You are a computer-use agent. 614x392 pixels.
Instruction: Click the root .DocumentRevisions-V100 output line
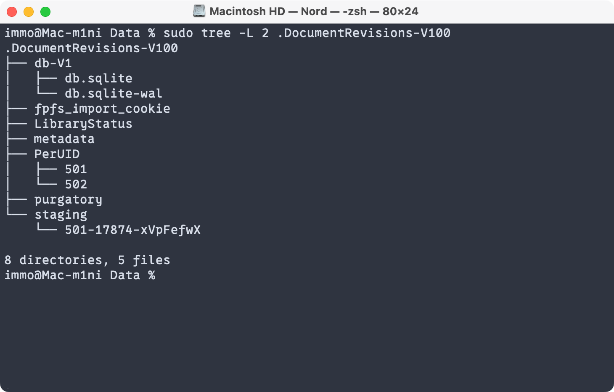91,48
